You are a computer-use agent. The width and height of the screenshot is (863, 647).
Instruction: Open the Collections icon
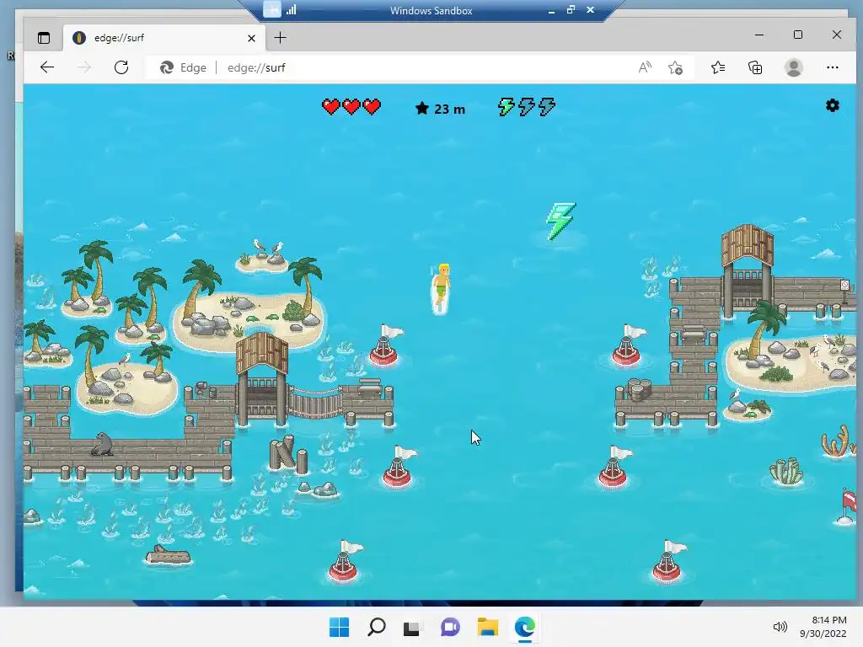pyautogui.click(x=755, y=67)
